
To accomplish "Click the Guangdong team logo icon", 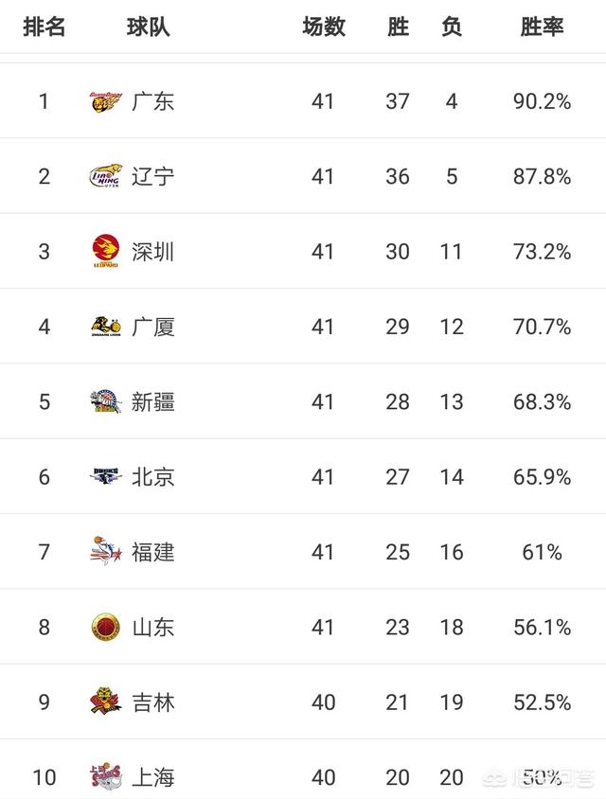I will 106,102.
